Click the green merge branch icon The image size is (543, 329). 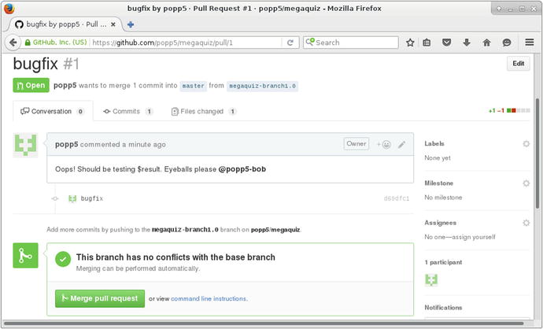[x=26, y=256]
